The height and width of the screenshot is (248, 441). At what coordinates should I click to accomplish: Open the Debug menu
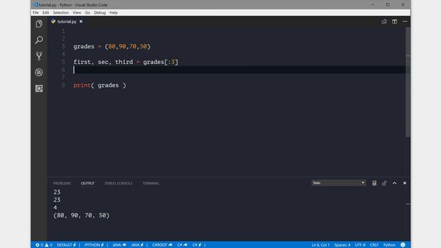[x=99, y=12]
